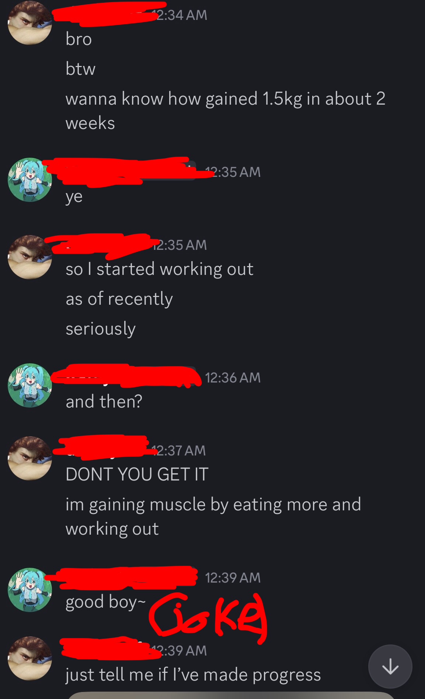This screenshot has width=425, height=699.
Task: Select the 'and then?' message
Action: click(x=104, y=401)
